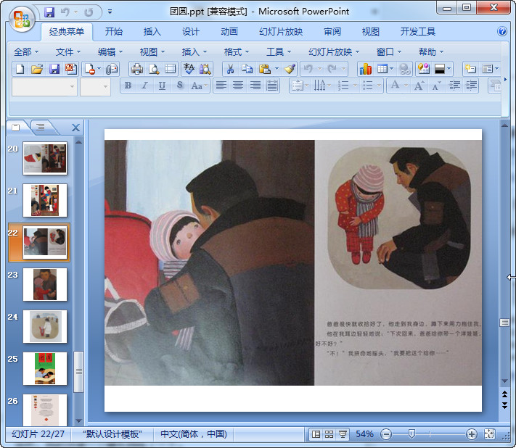This screenshot has width=516, height=448.
Task: Click the zoom out minus button
Action: point(386,434)
